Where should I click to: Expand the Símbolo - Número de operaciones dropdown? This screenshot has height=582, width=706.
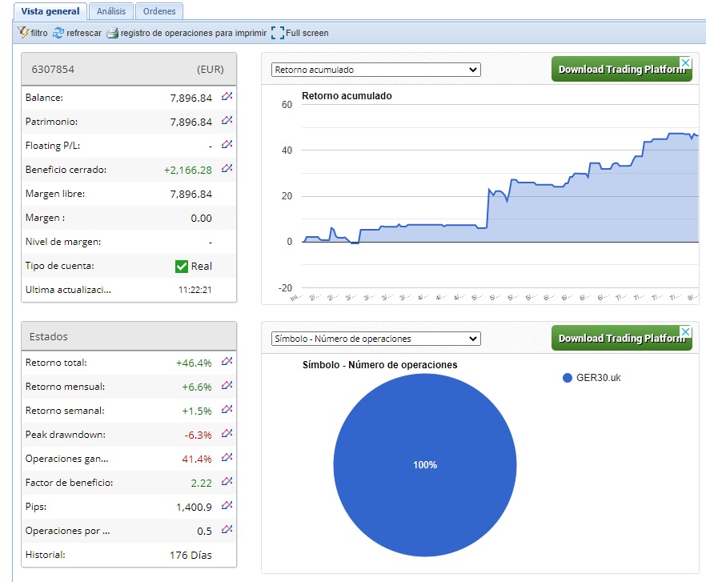click(375, 339)
